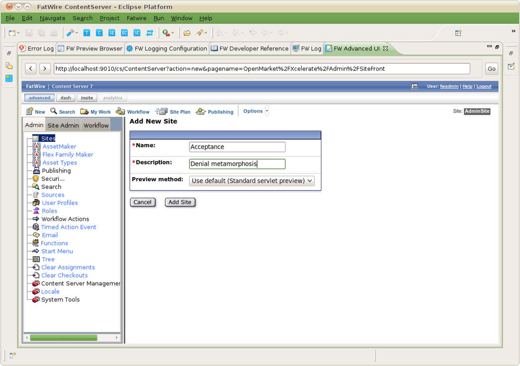This screenshot has width=520, height=366.
Task: Click the horizontal scrollbar in tree pane
Action: click(x=63, y=338)
